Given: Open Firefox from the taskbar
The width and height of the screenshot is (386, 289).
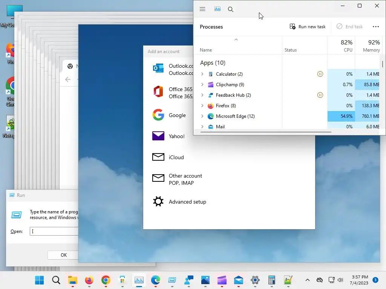Looking at the screenshot, I should tap(89, 280).
